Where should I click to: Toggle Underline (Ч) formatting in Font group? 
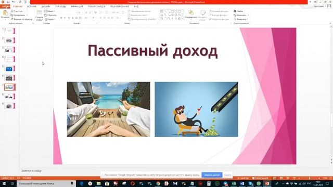[x=69, y=18]
